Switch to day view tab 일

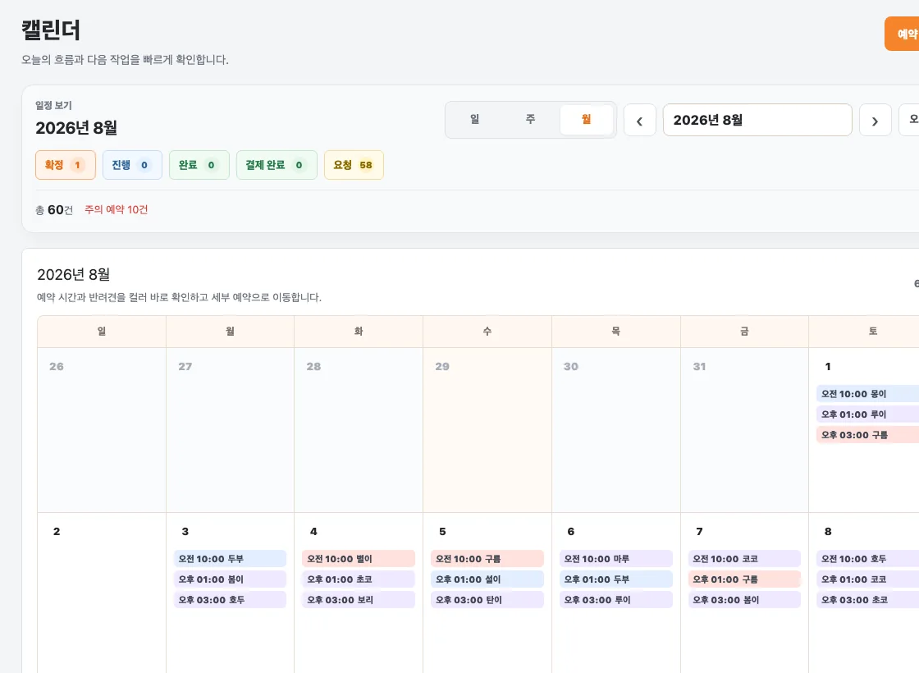(475, 120)
